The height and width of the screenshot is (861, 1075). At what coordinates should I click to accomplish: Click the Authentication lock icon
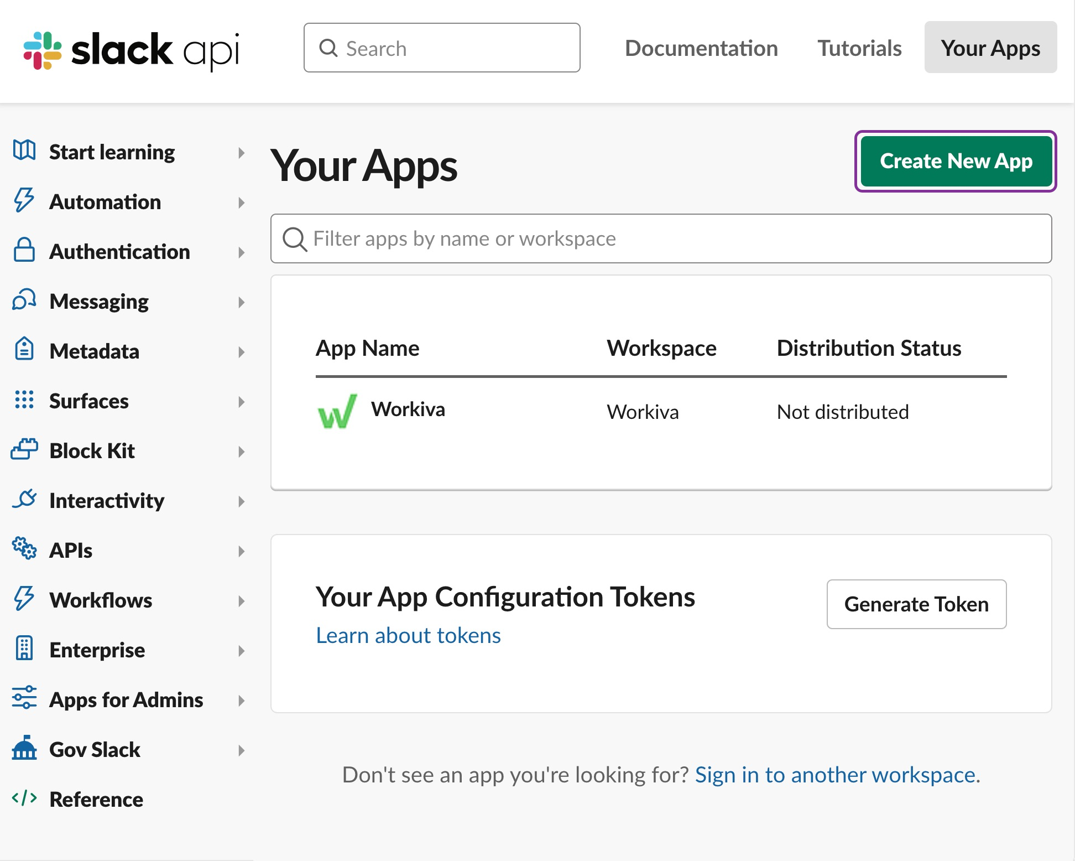point(24,250)
